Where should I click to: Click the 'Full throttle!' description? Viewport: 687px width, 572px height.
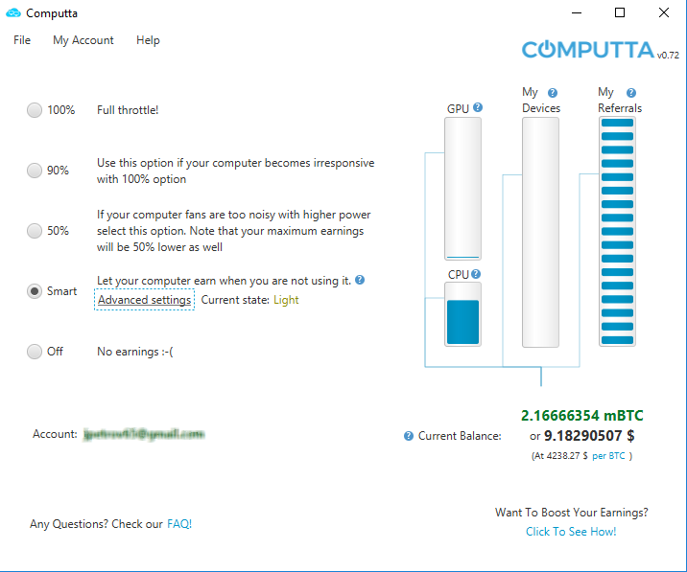pos(128,110)
